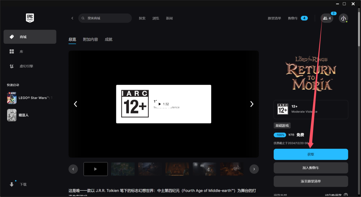Screen dimensions: 361x197
Task: Open the 愿望清单 wishlist link
Action: 274,18
